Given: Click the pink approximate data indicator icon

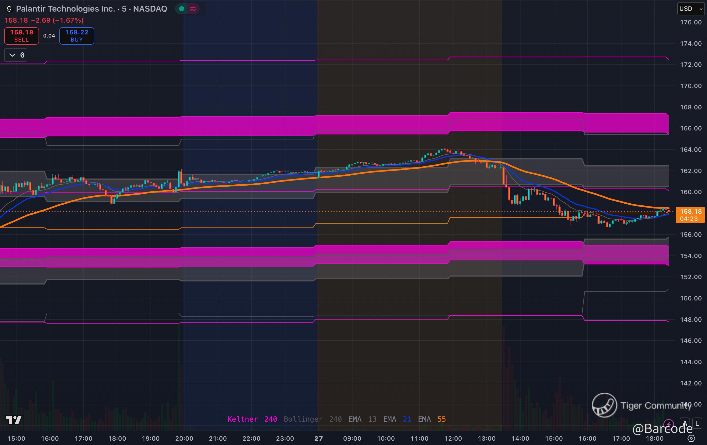Looking at the screenshot, I should tap(193, 9).
